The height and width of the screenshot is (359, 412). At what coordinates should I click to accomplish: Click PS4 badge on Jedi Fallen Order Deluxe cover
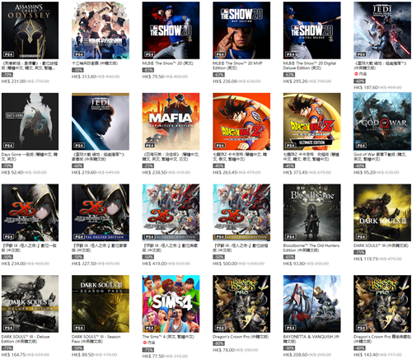(79, 146)
